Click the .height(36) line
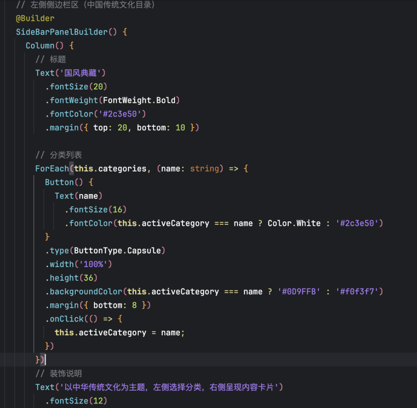The width and height of the screenshot is (417, 408). (71, 278)
